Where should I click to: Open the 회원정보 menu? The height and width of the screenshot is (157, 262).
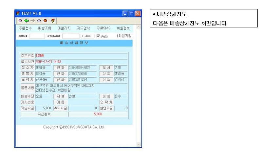(x=123, y=28)
